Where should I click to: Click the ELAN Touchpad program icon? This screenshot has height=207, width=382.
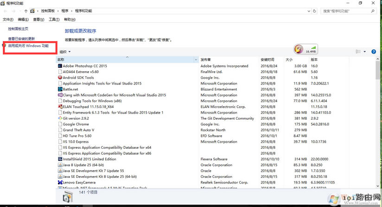tap(60, 107)
